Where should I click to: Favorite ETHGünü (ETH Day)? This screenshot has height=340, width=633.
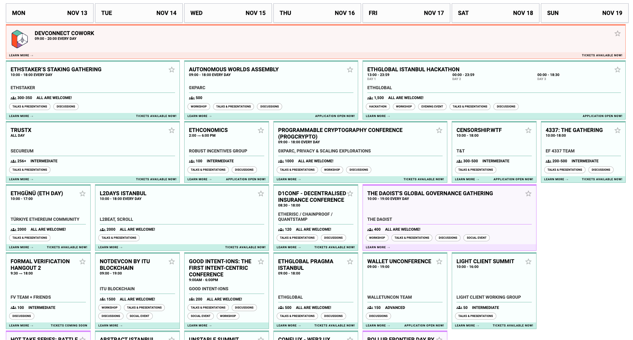(82, 193)
